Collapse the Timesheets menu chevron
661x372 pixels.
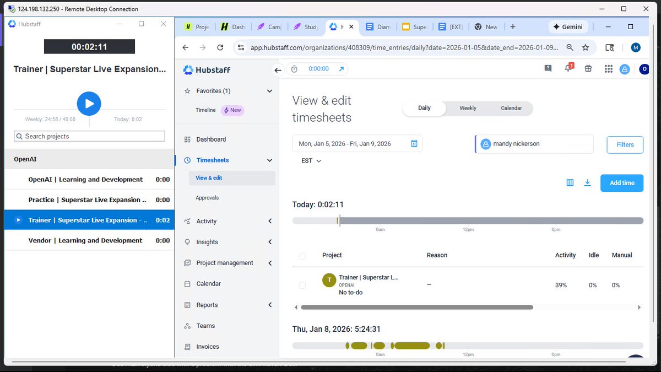point(269,160)
